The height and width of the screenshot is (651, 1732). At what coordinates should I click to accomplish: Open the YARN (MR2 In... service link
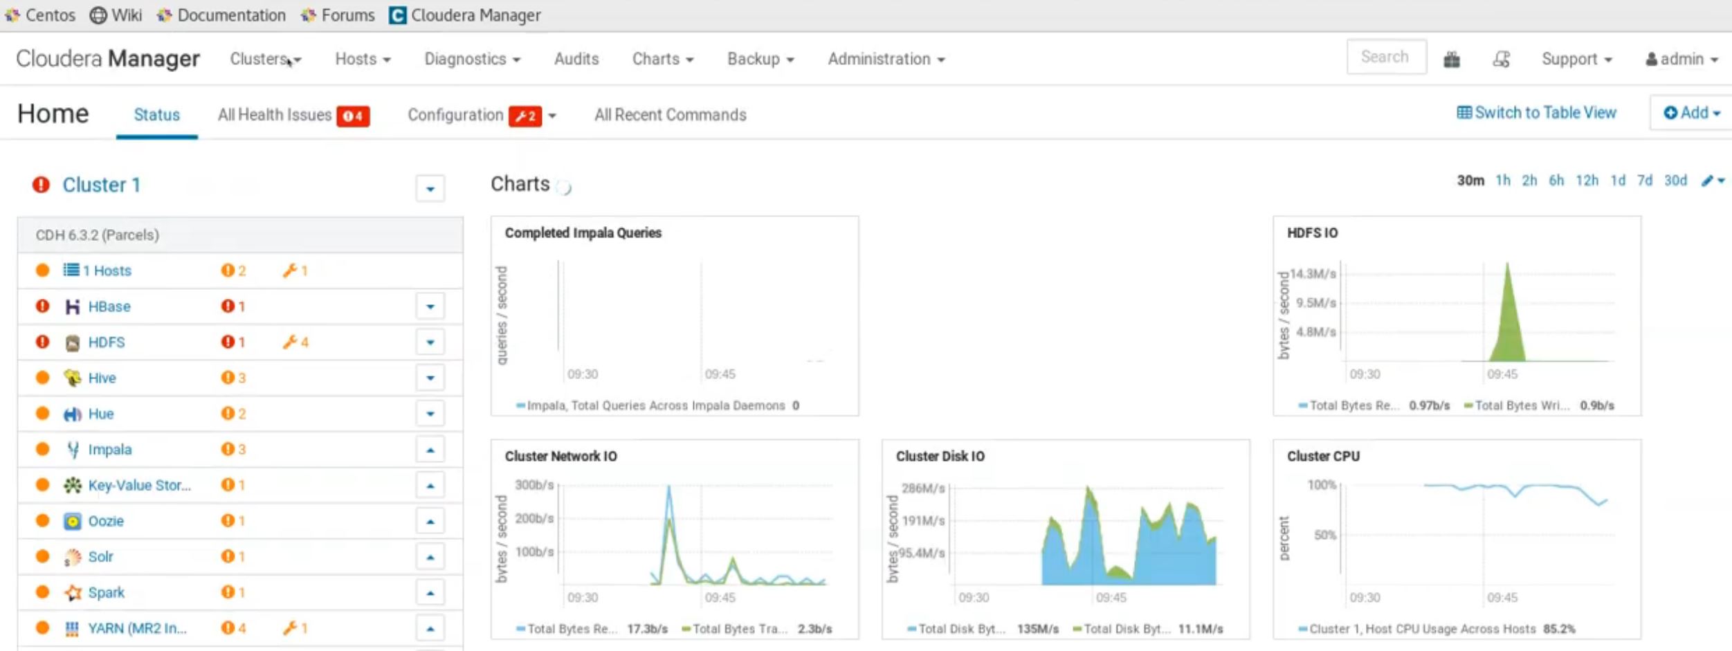137,628
